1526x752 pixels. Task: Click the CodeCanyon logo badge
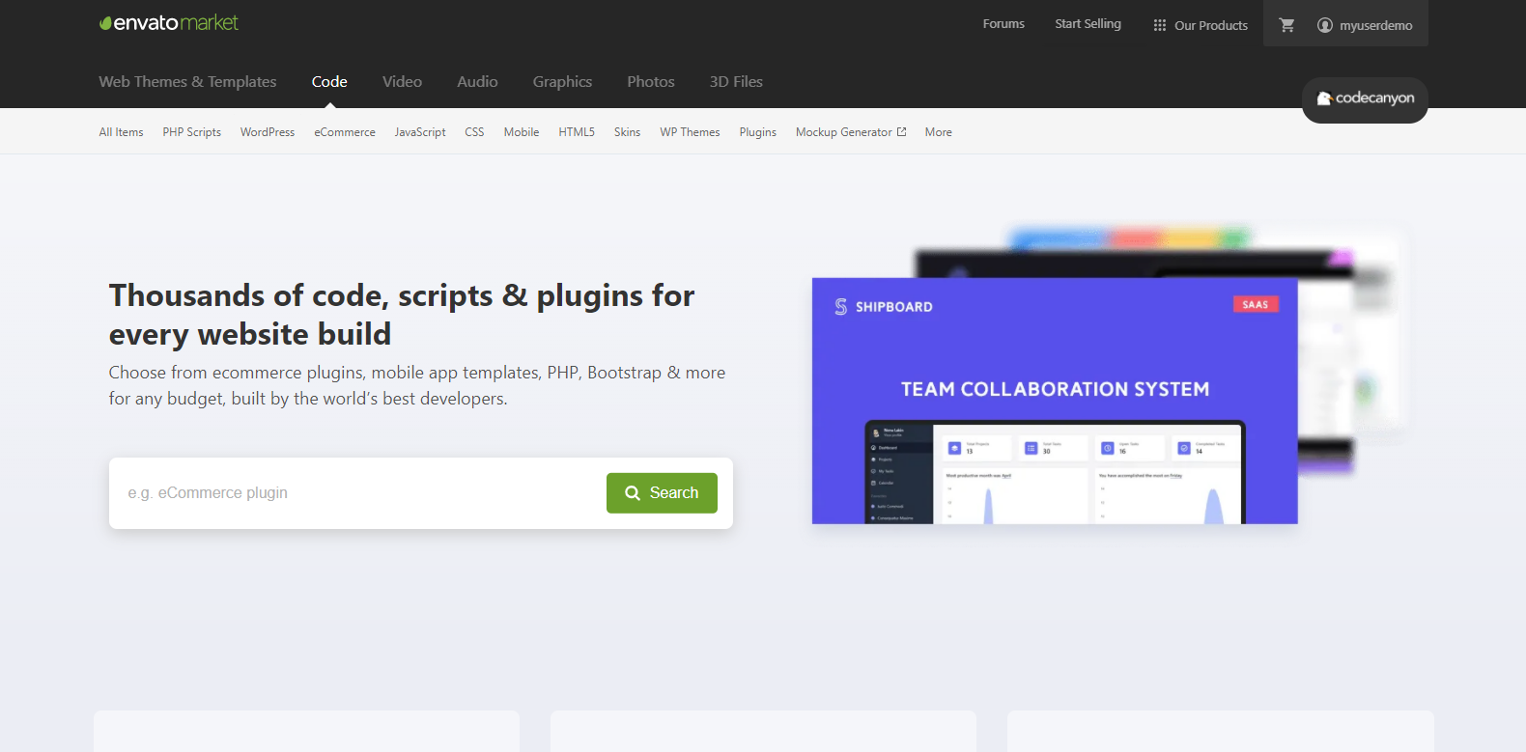1365,99
